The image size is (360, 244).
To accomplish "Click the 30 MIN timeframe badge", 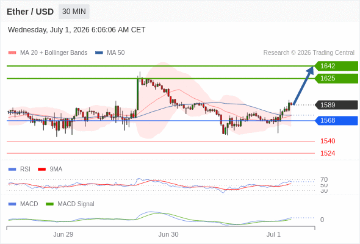I will click(x=74, y=12).
